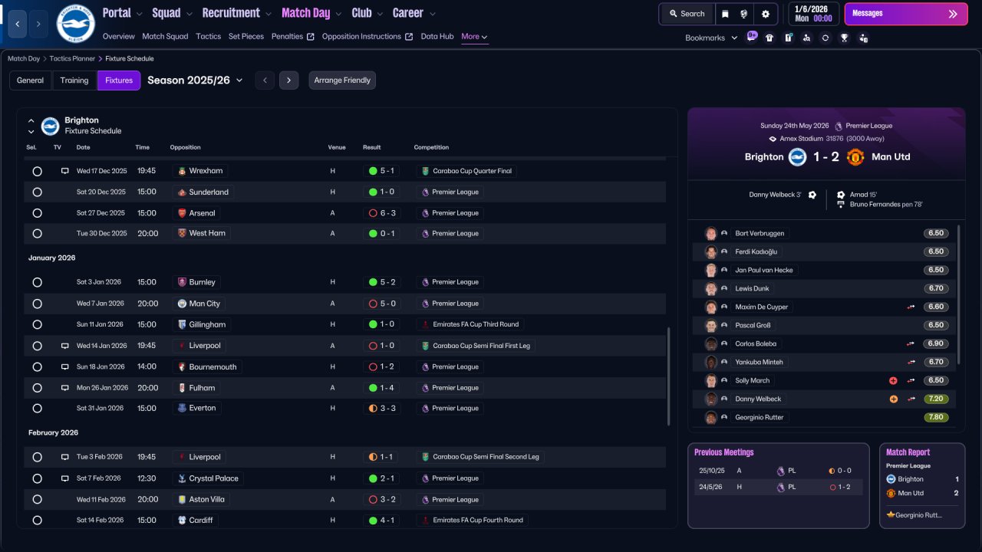Open the settings gear icon

[766, 14]
